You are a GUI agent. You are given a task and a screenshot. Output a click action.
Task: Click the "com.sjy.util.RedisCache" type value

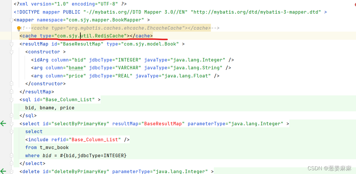pyautogui.click(x=91, y=36)
